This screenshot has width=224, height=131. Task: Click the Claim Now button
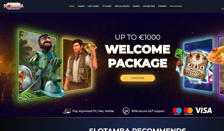coord(137,78)
